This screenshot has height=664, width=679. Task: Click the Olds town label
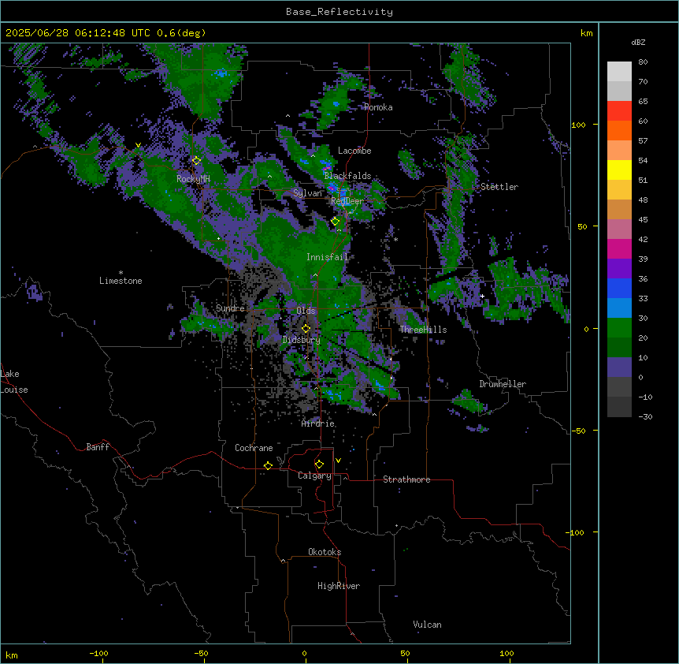(306, 311)
